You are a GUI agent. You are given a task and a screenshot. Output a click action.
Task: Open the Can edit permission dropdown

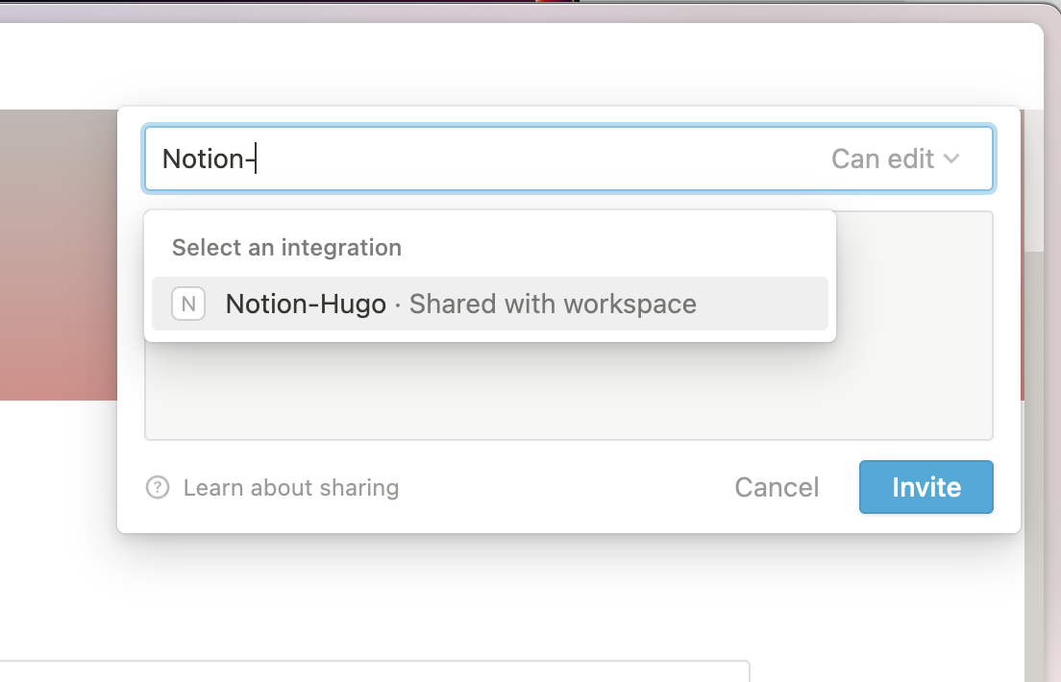(896, 159)
